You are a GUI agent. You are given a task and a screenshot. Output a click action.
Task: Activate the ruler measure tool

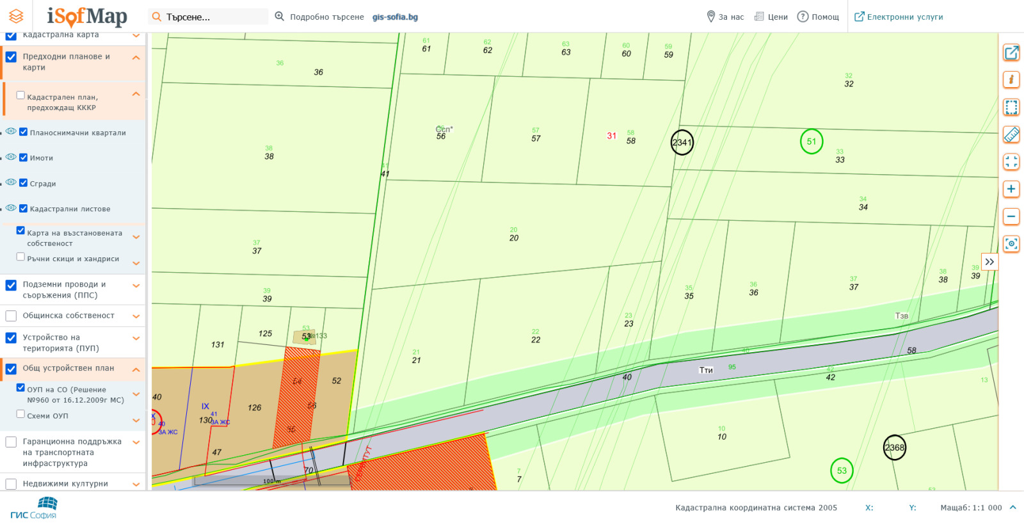1011,134
